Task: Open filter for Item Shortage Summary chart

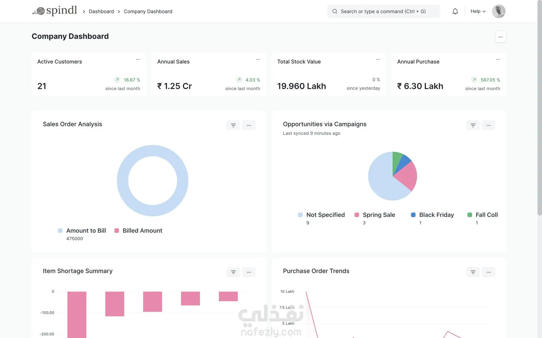Action: coord(233,272)
